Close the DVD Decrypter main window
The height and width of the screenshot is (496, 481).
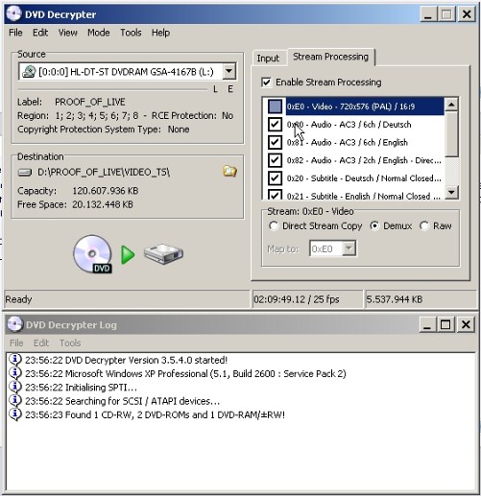coord(467,14)
